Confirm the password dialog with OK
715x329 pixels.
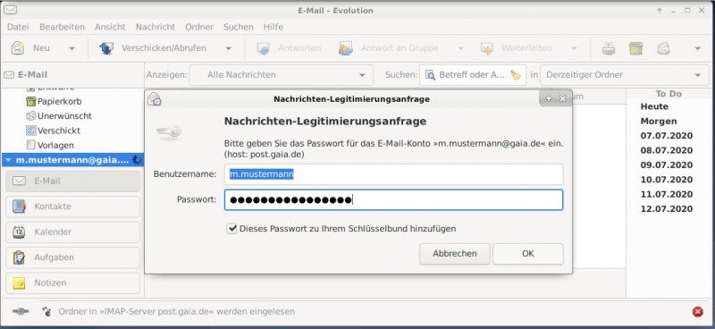click(528, 254)
